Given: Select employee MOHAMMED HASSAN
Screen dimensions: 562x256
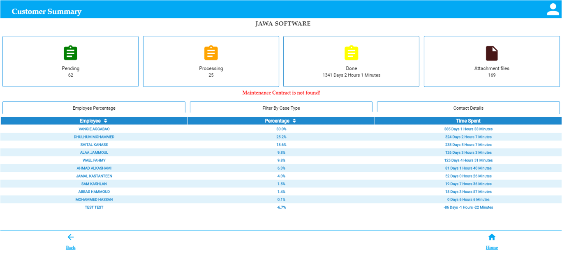Looking at the screenshot, I should click(94, 199).
